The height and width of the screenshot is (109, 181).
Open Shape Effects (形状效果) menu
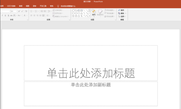point(110,16)
